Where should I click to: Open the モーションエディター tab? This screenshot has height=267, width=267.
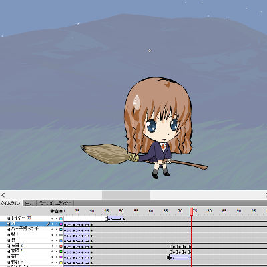click(x=55, y=203)
